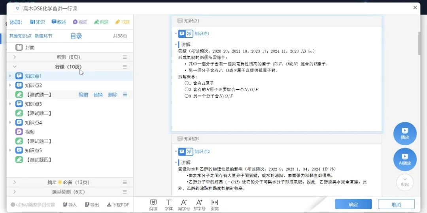Add a 知识 knowledge item
The width and height of the screenshot is (427, 213).
tap(37, 22)
